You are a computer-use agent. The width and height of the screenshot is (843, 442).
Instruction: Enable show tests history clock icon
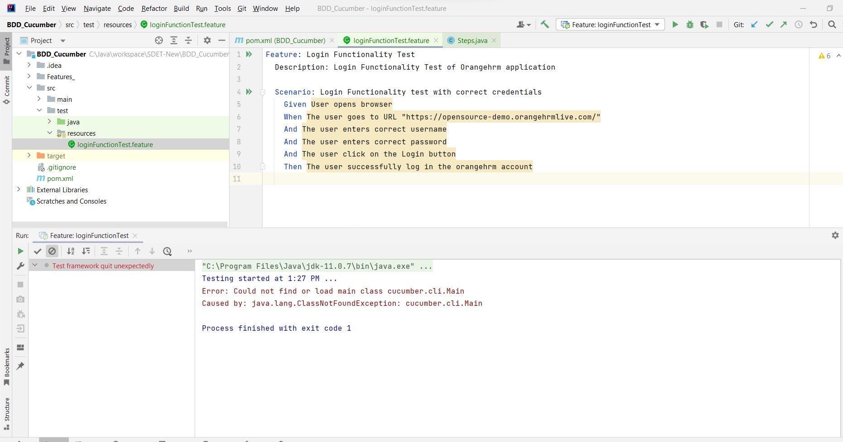tap(168, 251)
